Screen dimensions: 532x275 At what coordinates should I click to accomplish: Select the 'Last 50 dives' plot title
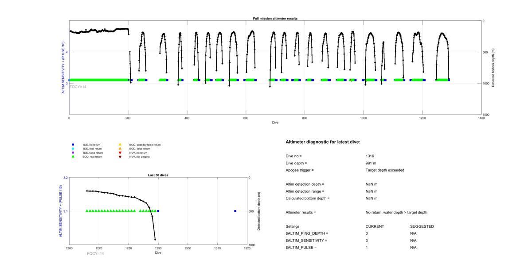tap(158, 175)
